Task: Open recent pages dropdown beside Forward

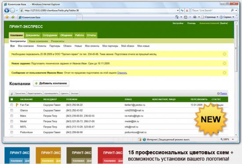Action: coord(17,11)
